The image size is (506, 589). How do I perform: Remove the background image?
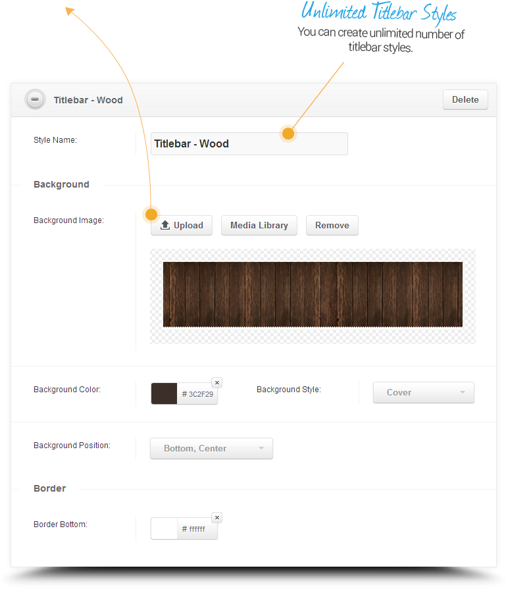tap(332, 225)
